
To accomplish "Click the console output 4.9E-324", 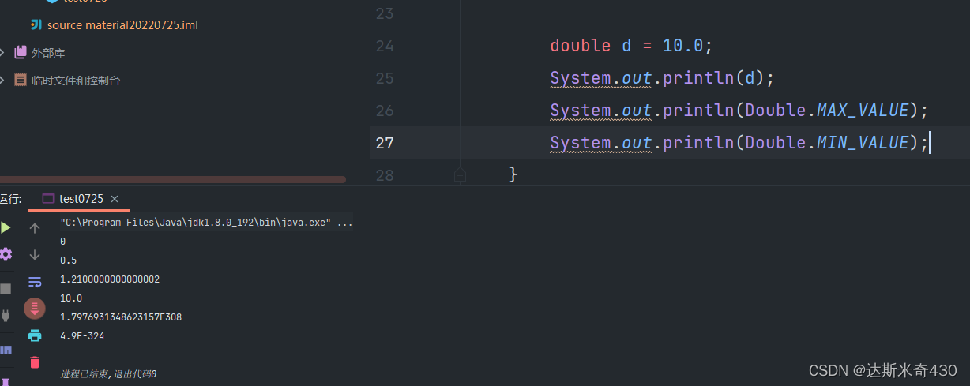I will pyautogui.click(x=82, y=336).
